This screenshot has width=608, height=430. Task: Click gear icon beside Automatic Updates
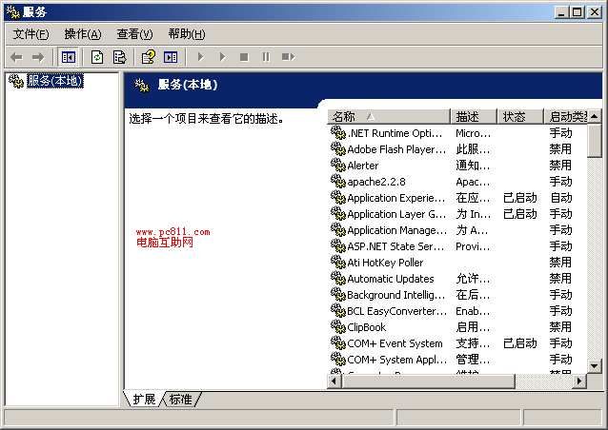pos(337,279)
